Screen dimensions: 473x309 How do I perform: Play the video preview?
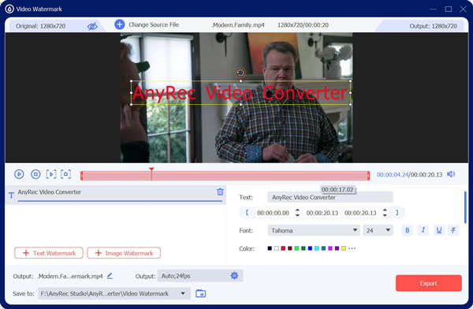(x=19, y=174)
